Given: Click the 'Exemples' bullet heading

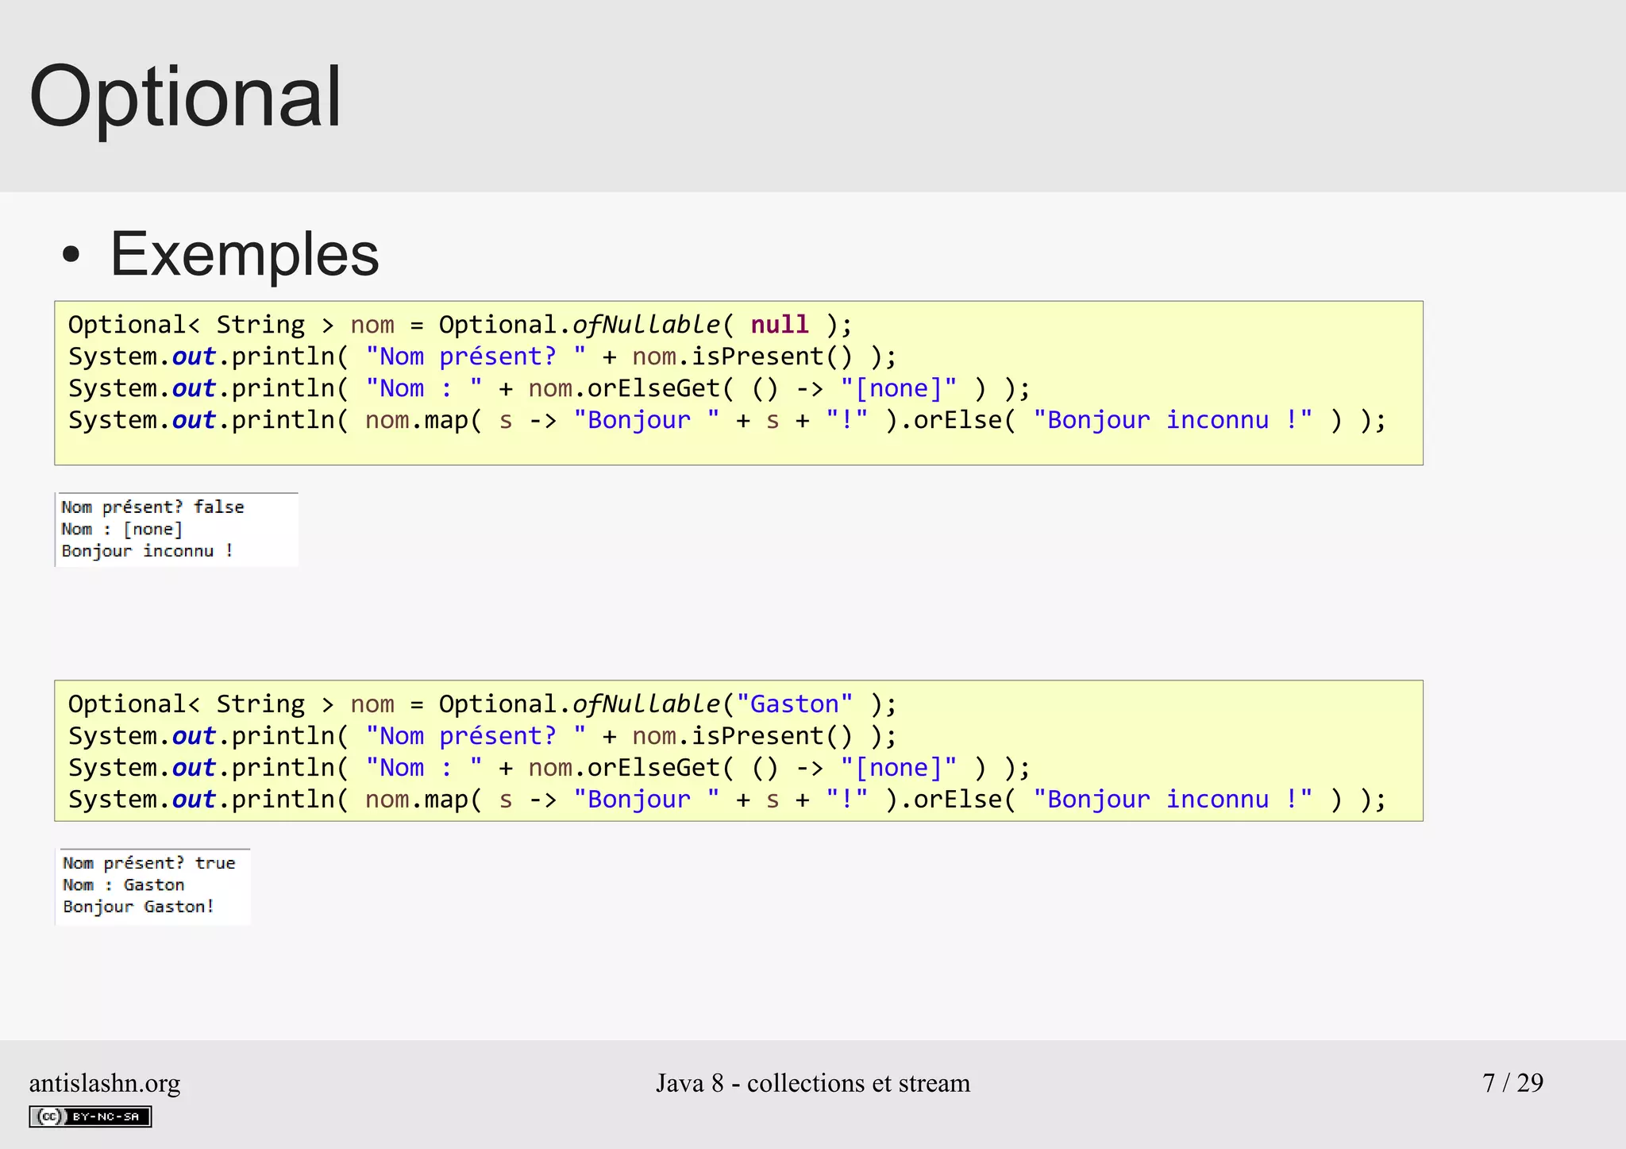Looking at the screenshot, I should click(x=245, y=254).
